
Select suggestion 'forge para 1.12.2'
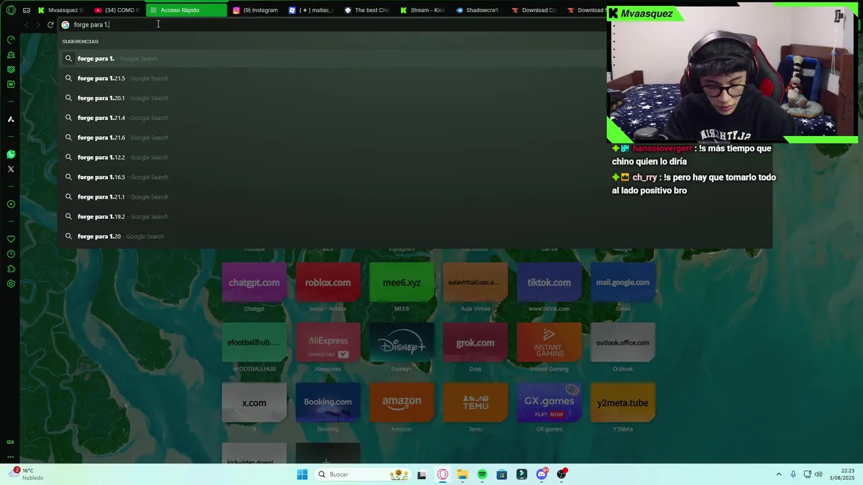[330, 157]
